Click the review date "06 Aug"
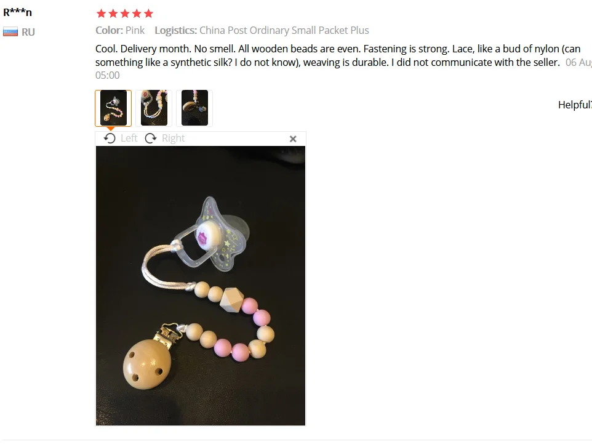This screenshot has height=444, width=592. click(x=578, y=62)
